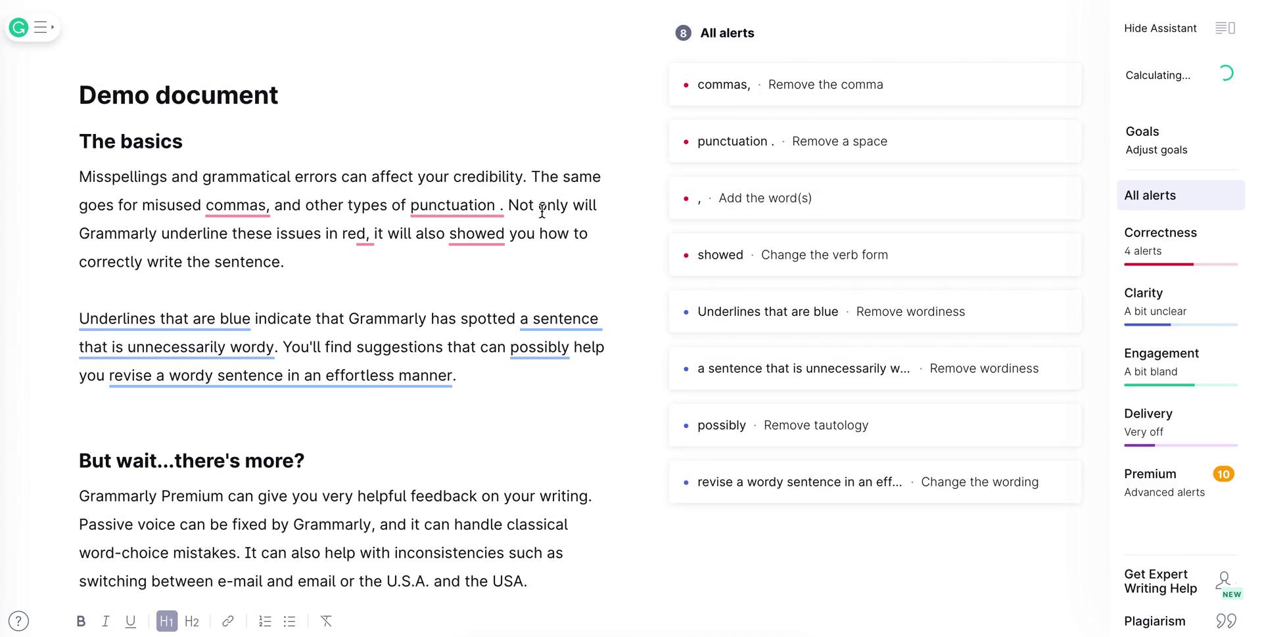Expand 'a sentence that is unnecessarily' alert
The width and height of the screenshot is (1262, 637).
click(x=875, y=368)
